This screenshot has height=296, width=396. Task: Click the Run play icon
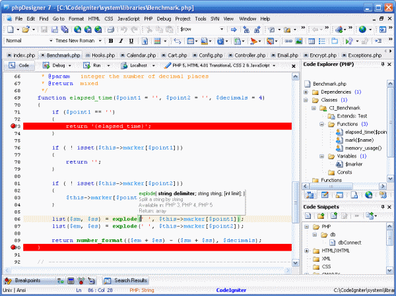(86, 66)
